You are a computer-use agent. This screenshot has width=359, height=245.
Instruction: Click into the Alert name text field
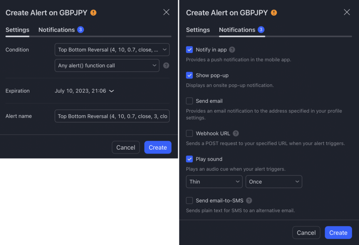112,116
